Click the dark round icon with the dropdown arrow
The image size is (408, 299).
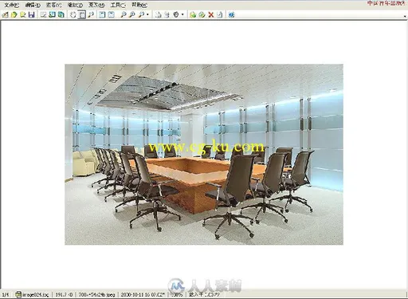pos(176,15)
